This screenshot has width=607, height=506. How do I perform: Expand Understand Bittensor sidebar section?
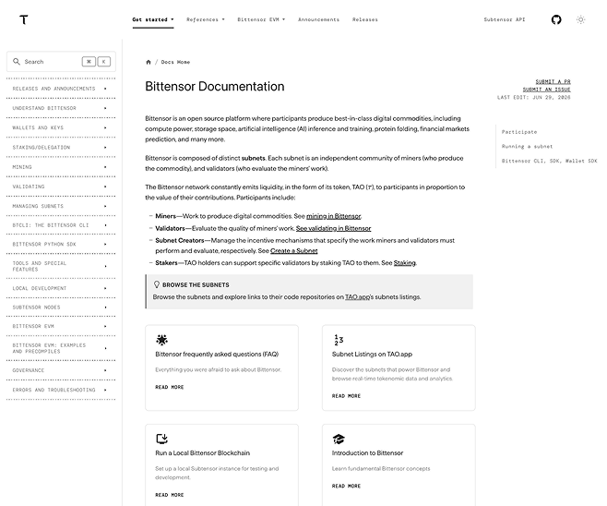click(x=61, y=108)
